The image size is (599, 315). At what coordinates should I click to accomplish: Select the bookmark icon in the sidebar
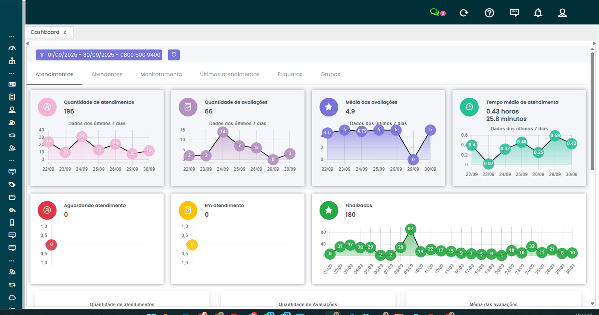[x=12, y=223]
